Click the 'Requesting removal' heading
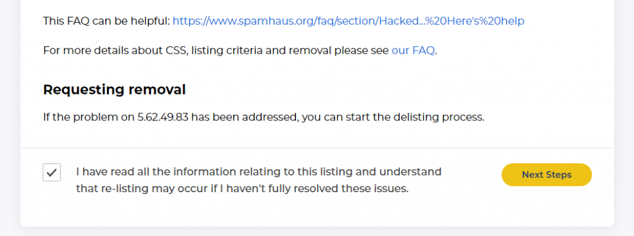Viewport: 634px width, 236px height. (115, 90)
